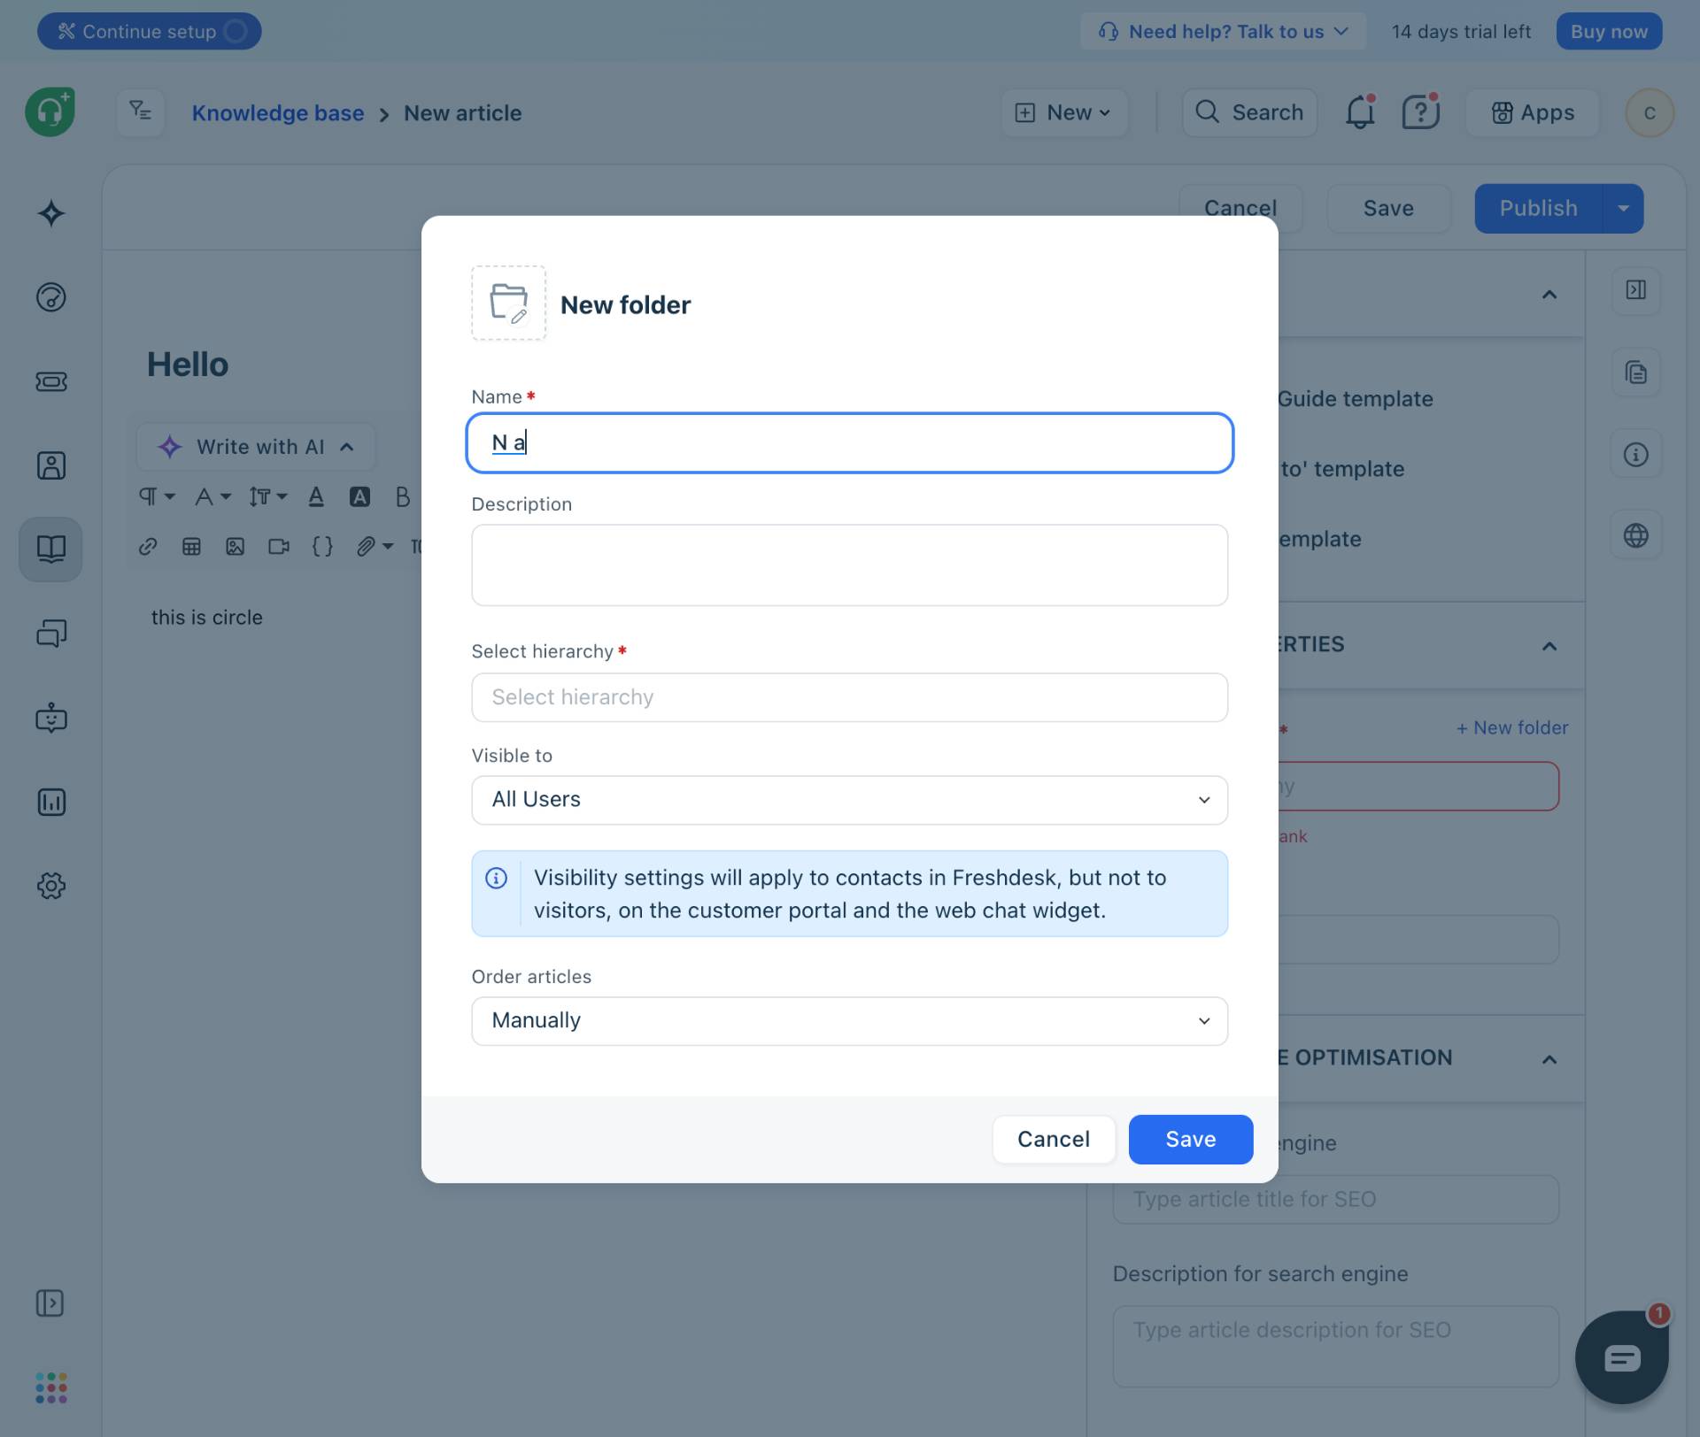This screenshot has height=1437, width=1700.
Task: Open the Visible to dropdown showing All Users
Action: [x=849, y=800]
